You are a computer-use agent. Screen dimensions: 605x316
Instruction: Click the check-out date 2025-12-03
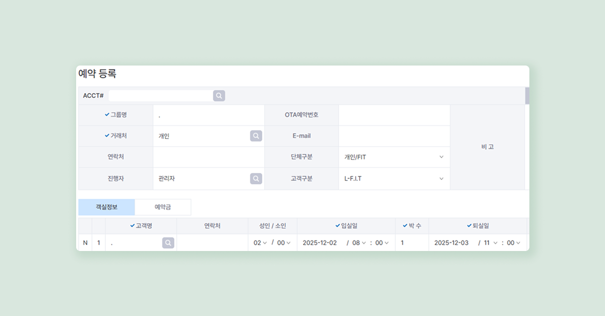point(451,243)
